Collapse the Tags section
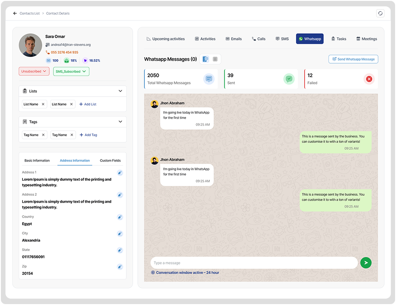 pyautogui.click(x=120, y=122)
